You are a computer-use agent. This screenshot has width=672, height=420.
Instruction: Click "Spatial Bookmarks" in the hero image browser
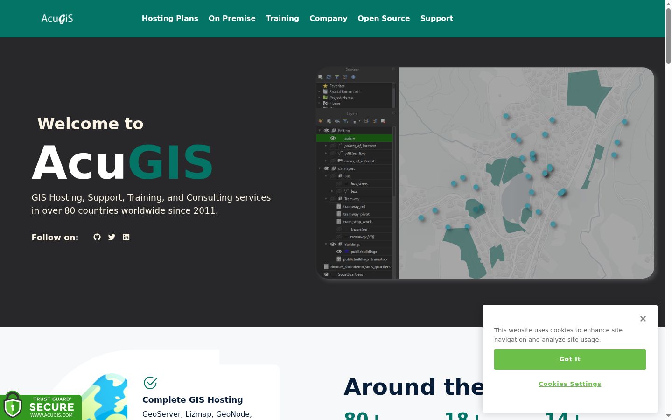(x=345, y=92)
